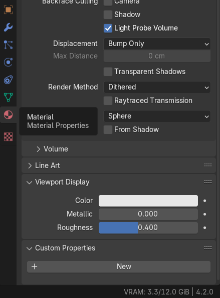Open the Object Data mesh tab
The image size is (220, 298).
(8, 97)
